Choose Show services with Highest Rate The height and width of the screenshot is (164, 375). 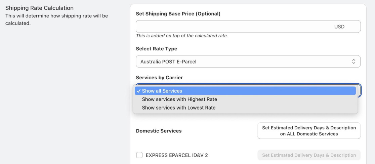click(179, 99)
